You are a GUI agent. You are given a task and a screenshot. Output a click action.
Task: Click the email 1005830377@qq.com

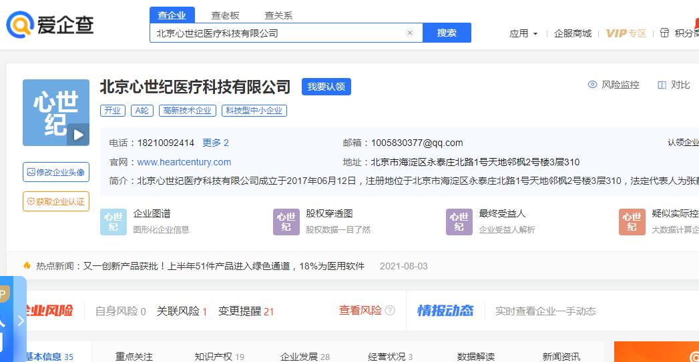click(417, 143)
